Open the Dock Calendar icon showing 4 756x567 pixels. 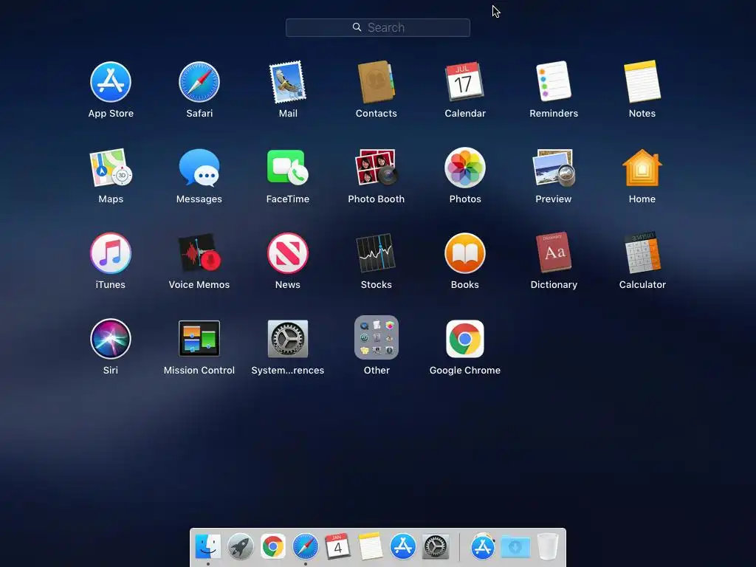tap(337, 546)
